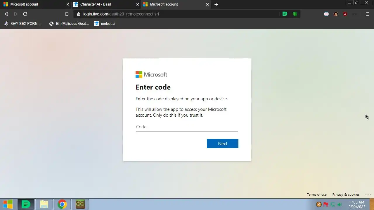Go forward with the browser forward arrow
Screen dimensions: 374x210
16,14
